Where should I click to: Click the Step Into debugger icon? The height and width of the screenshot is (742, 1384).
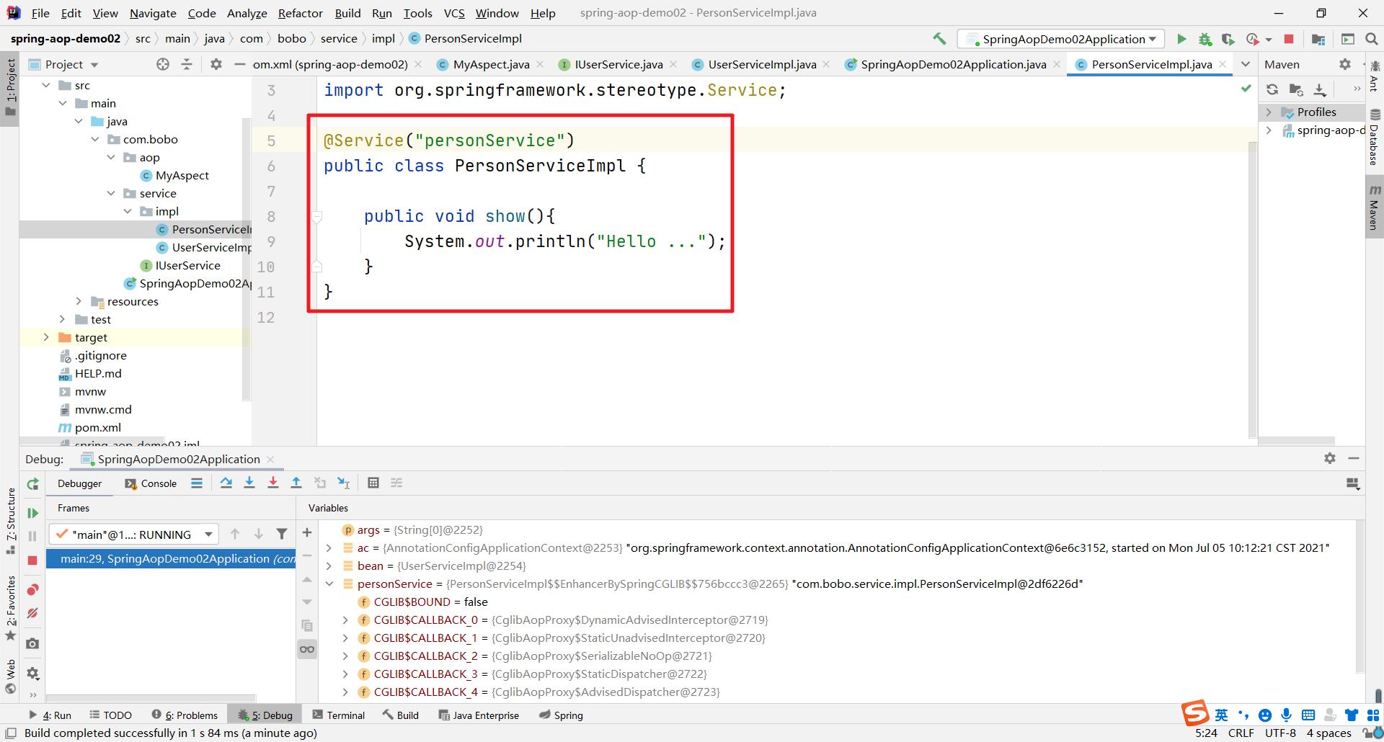coord(249,483)
